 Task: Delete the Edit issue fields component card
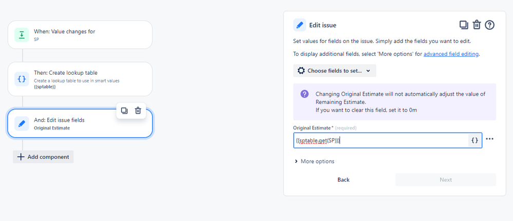click(x=138, y=111)
